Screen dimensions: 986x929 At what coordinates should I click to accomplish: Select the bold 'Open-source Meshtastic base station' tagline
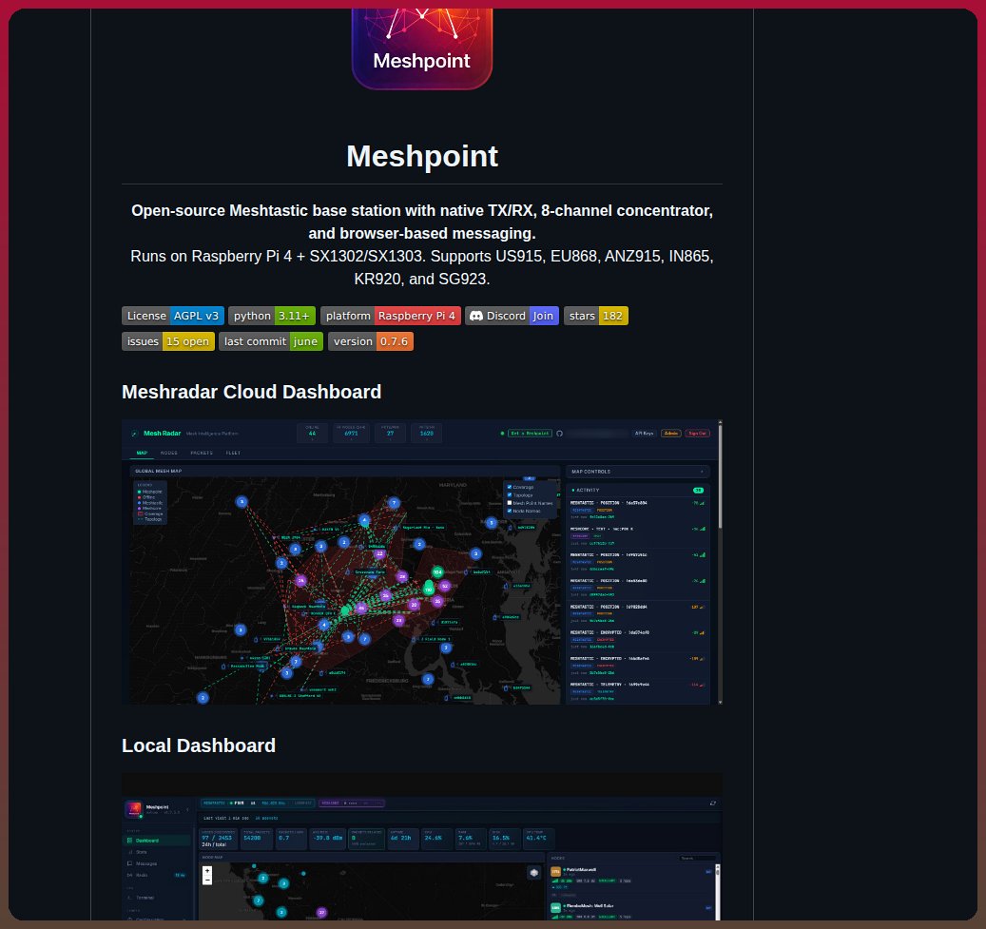(422, 223)
